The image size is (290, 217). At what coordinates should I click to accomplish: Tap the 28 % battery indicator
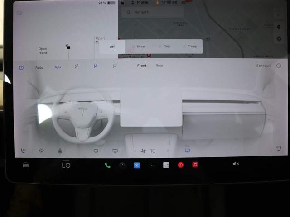click(106, 3)
